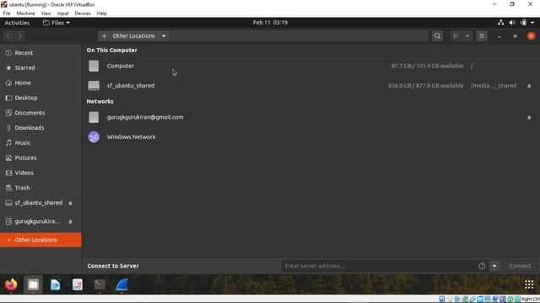Maximize the Files window
Screen dimensions: 540x303
pos(515,36)
